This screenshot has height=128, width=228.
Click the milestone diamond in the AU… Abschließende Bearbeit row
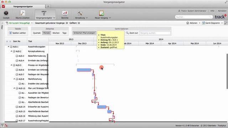95,102
